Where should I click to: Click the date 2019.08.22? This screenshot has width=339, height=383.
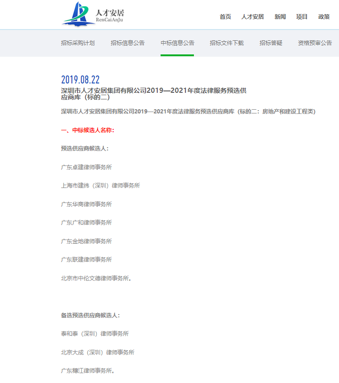(80, 80)
